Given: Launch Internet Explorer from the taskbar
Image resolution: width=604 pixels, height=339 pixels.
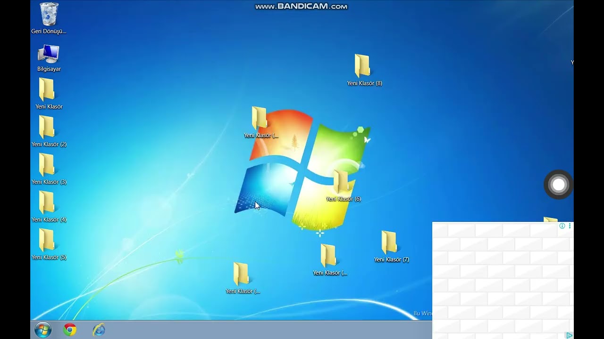Looking at the screenshot, I should [x=99, y=330].
